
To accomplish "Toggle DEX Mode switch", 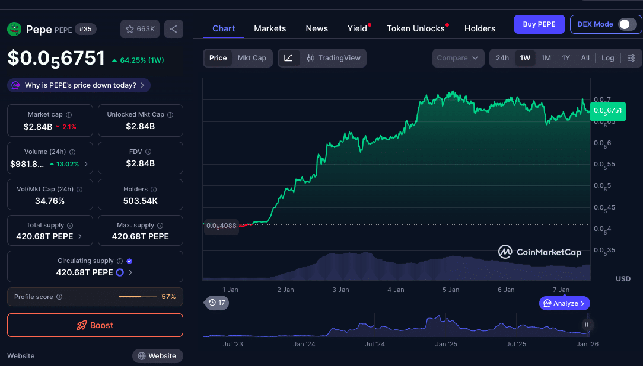I will (628, 24).
